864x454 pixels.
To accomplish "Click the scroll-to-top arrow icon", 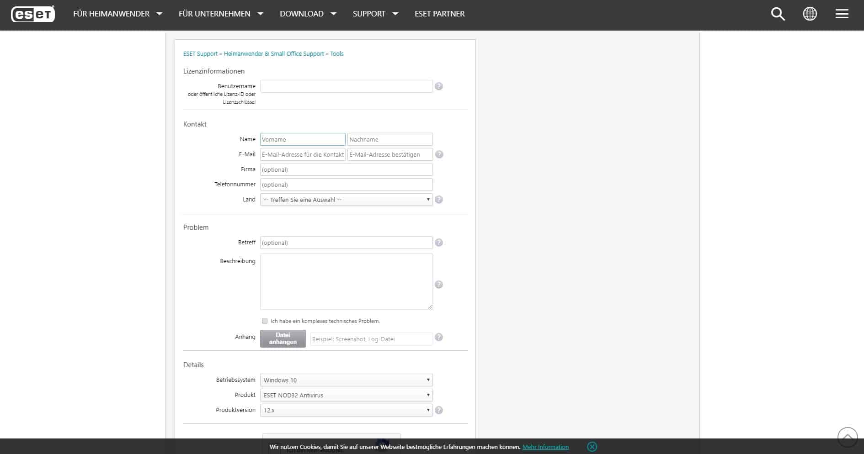I will pos(847,437).
